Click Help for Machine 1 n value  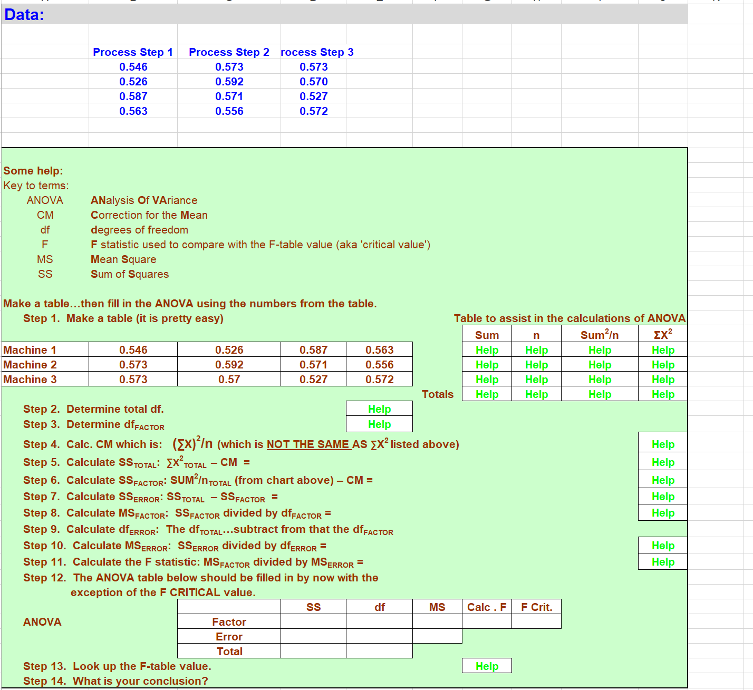pos(536,349)
